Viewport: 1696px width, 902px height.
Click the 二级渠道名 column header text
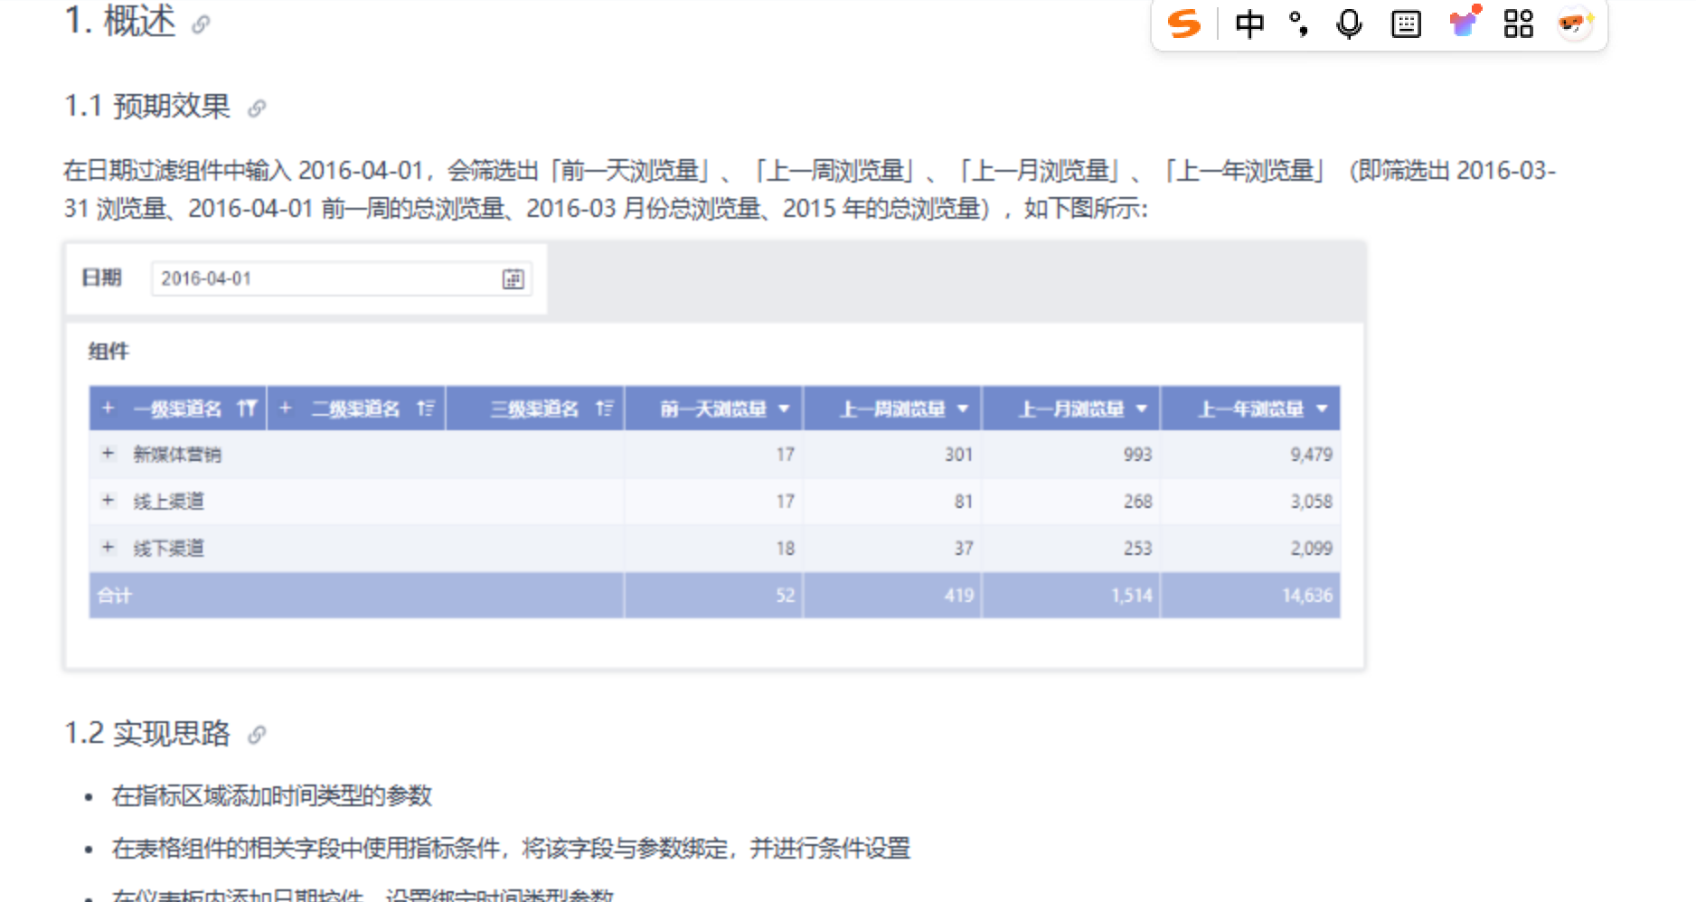tap(356, 409)
